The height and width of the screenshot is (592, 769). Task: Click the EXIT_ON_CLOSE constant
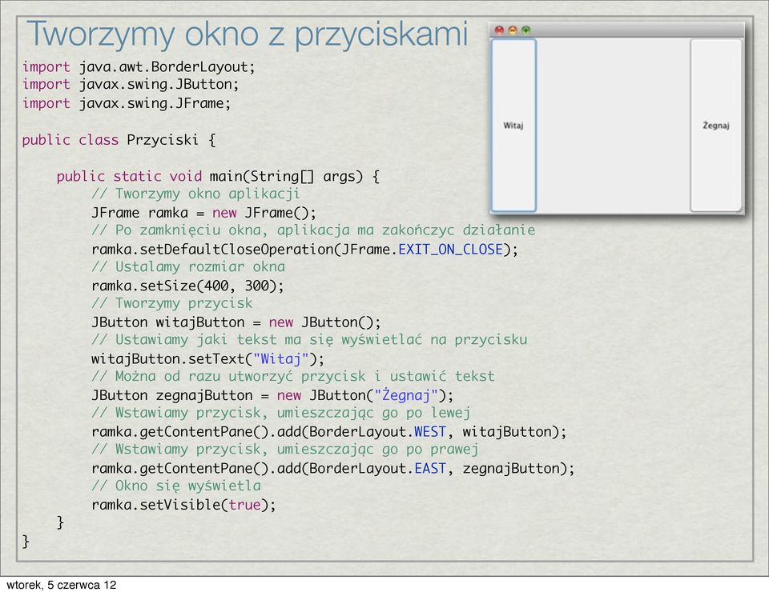(451, 250)
